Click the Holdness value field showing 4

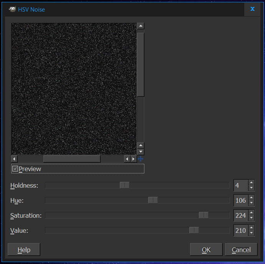point(241,185)
